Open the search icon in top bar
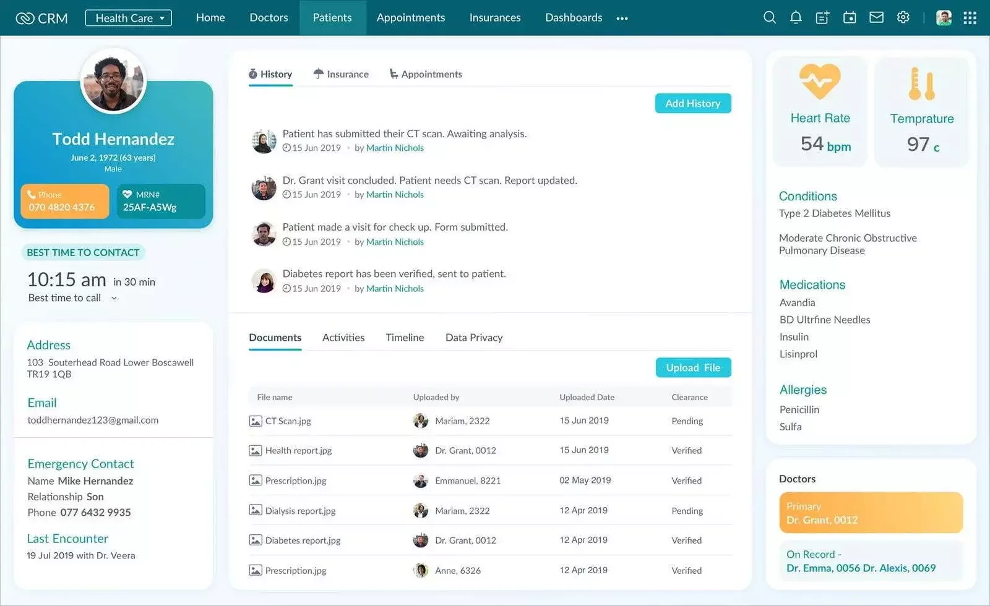Image resolution: width=990 pixels, height=606 pixels. [x=769, y=17]
